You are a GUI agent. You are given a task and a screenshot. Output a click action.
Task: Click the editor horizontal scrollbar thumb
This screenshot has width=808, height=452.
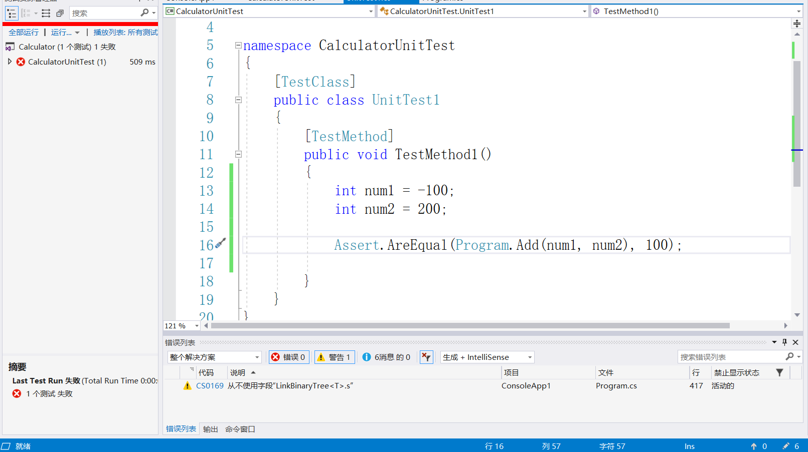[470, 326]
